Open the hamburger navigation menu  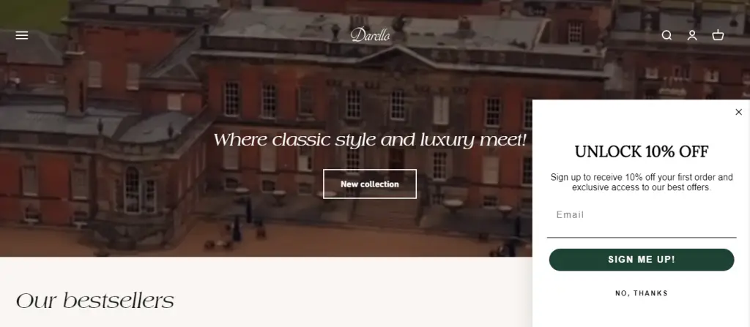22,35
